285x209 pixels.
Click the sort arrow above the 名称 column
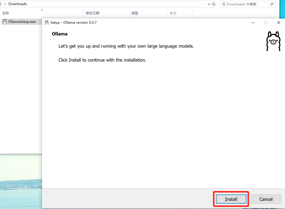(42, 10)
